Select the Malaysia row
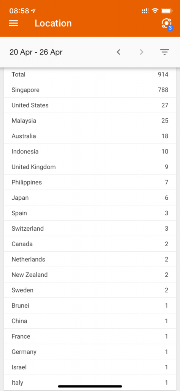Screen dimensions: 180x391 [x=90, y=121]
